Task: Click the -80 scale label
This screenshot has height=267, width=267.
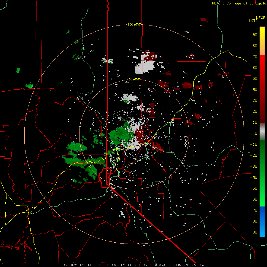Action: pyautogui.click(x=254, y=221)
